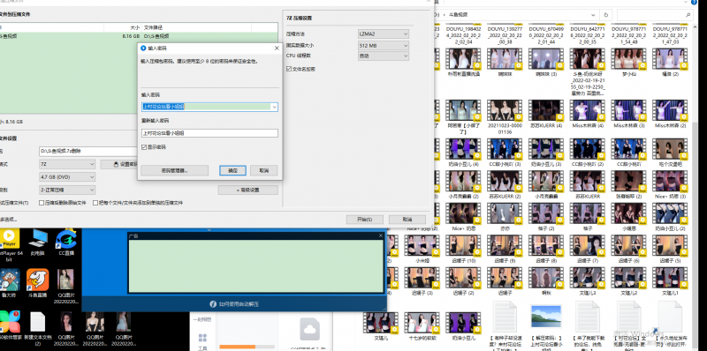
Task: Enable 压缩后删除原始文件 checkbox
Action: pos(42,203)
